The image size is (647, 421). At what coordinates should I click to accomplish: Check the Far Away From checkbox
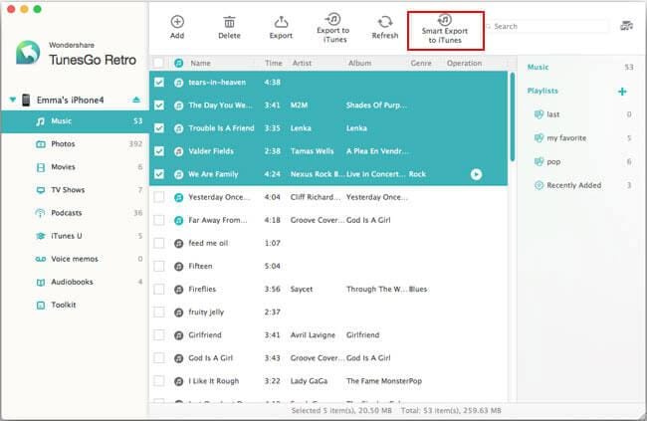(x=159, y=220)
